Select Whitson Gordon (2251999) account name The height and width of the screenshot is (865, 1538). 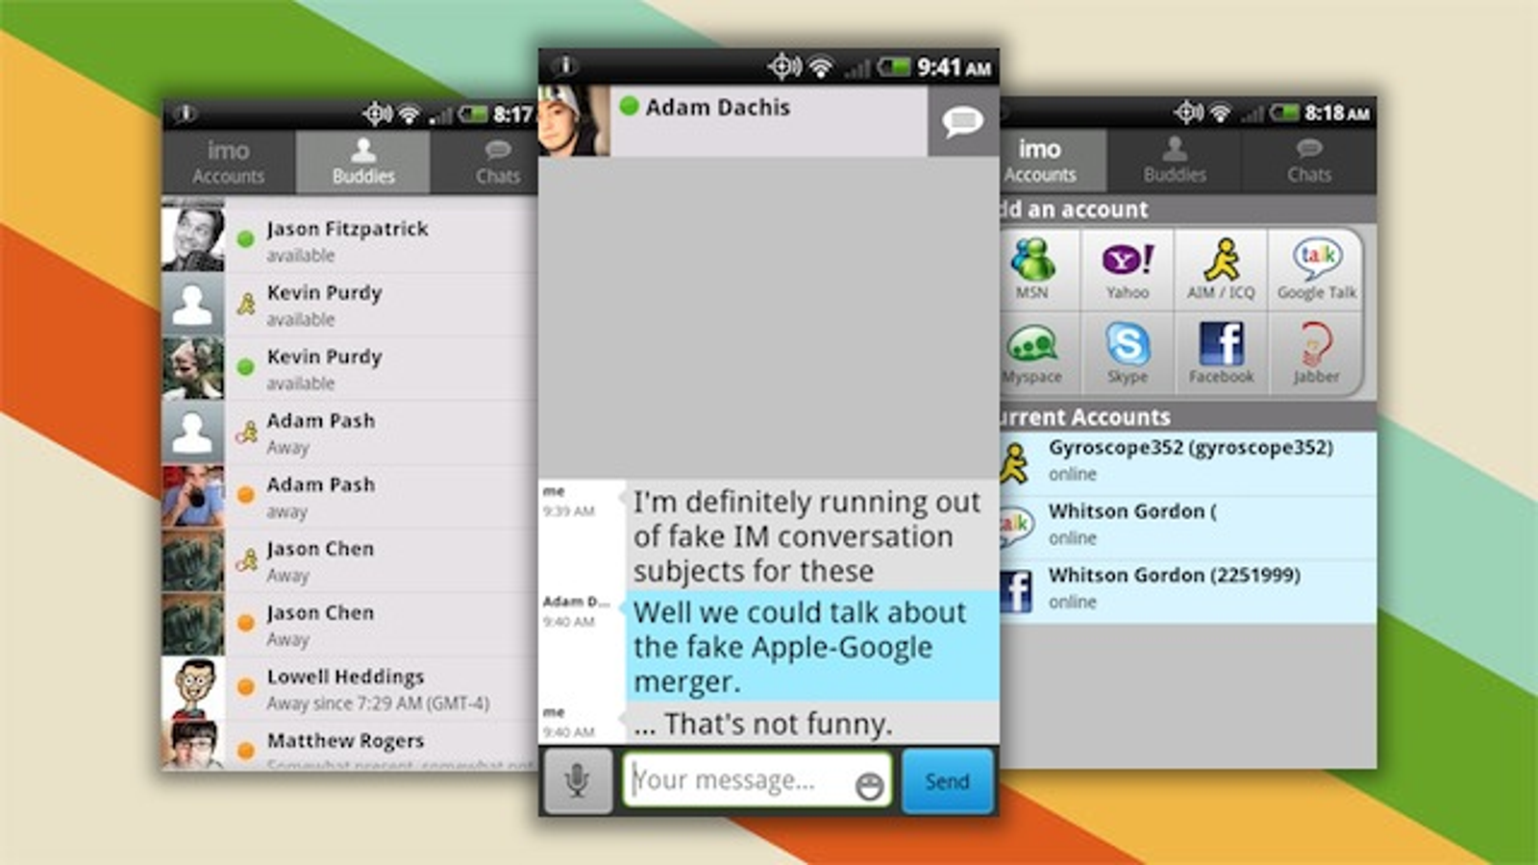(x=1174, y=575)
